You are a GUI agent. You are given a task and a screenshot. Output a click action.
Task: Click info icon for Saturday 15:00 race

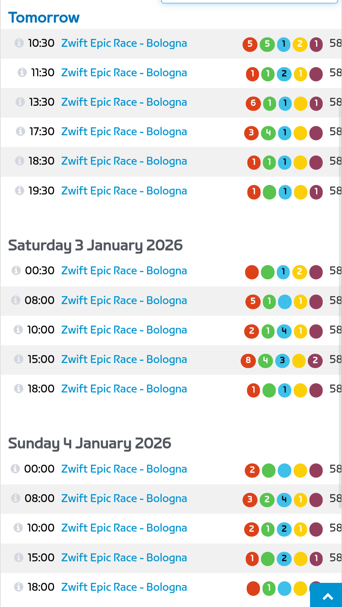pyautogui.click(x=19, y=359)
